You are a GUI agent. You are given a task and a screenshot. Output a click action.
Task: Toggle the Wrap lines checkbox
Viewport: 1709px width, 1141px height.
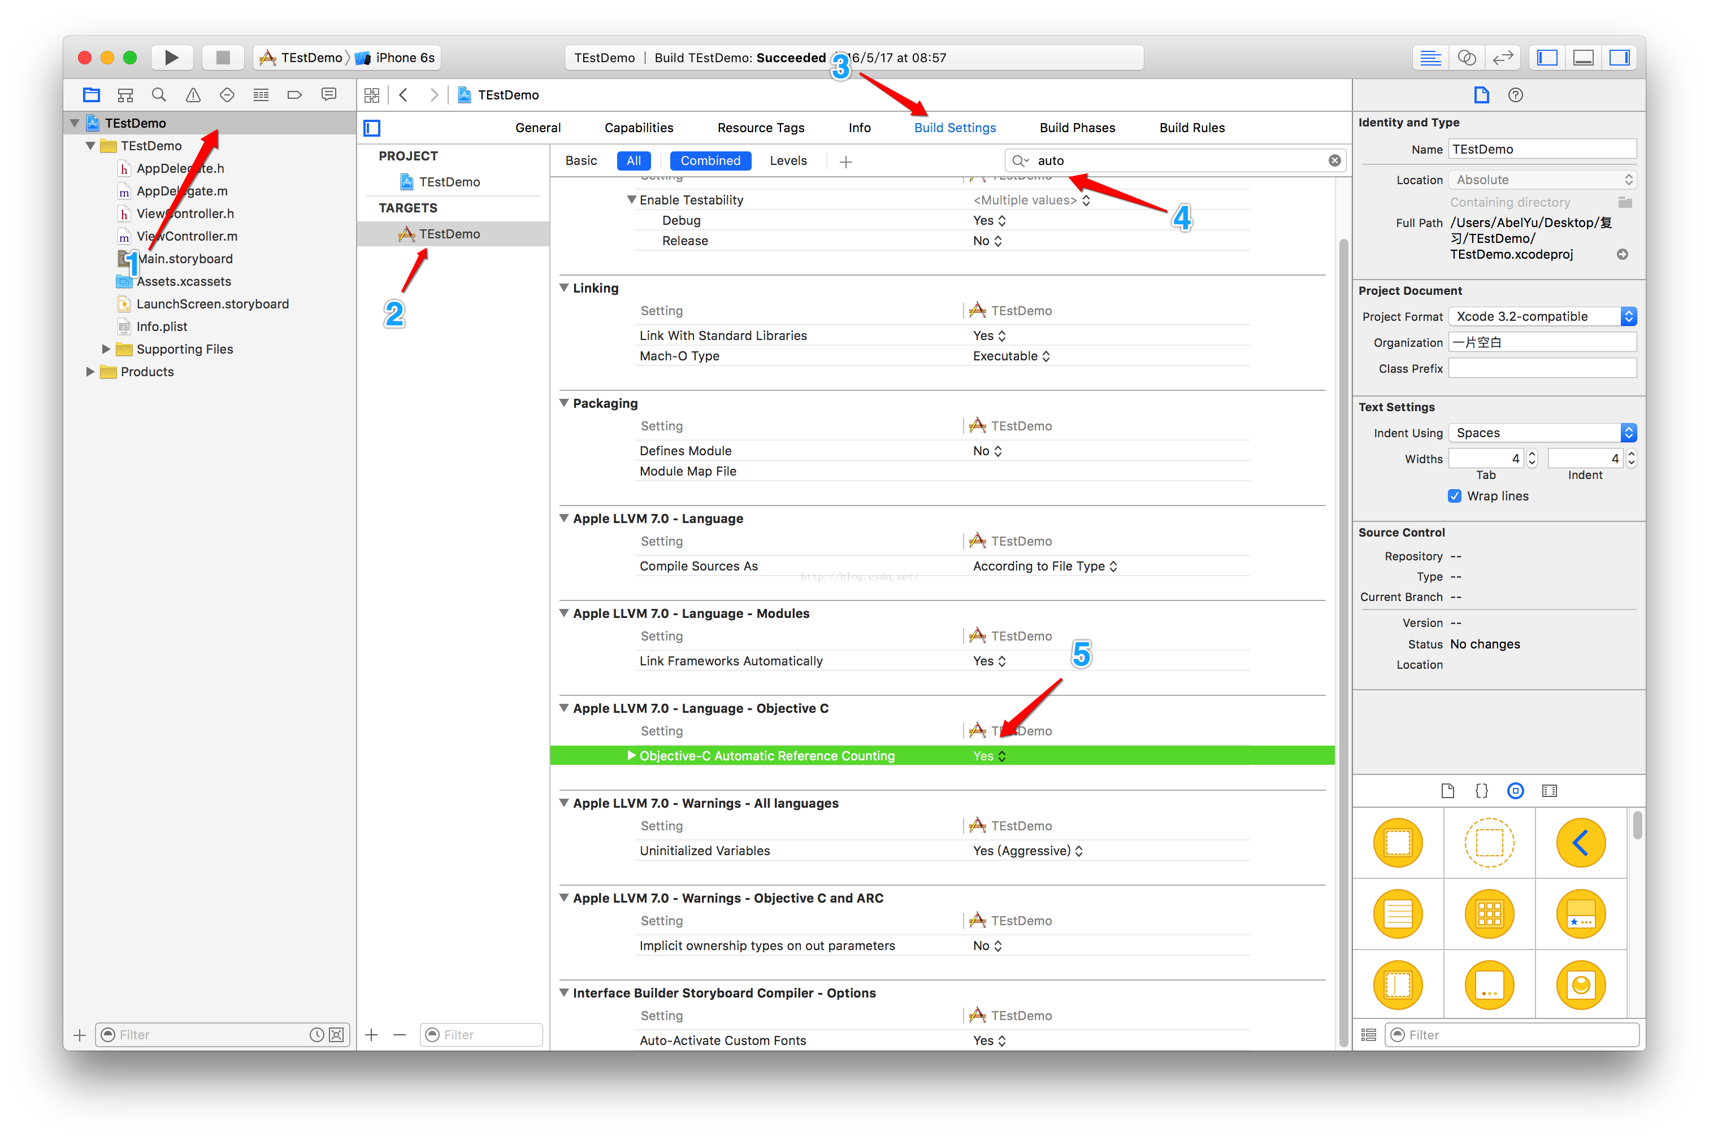[x=1454, y=495]
